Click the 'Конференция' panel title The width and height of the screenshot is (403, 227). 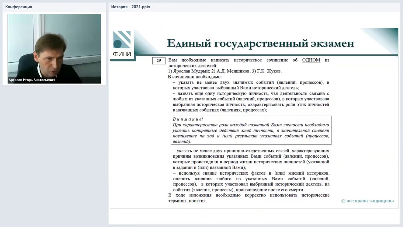point(19,7)
